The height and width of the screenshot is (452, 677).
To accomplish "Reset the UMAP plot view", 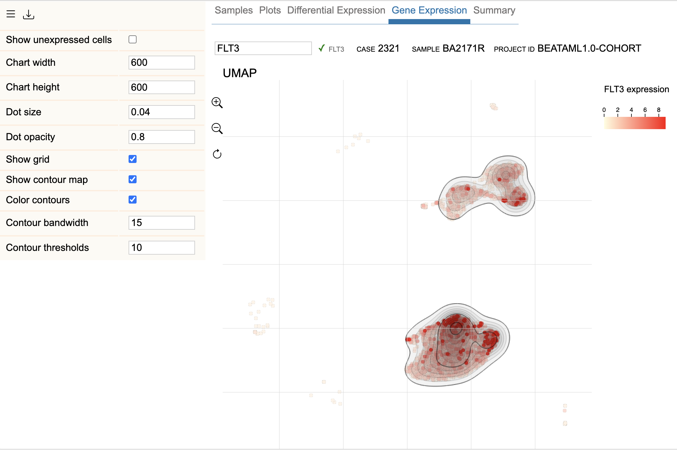I will tap(217, 154).
